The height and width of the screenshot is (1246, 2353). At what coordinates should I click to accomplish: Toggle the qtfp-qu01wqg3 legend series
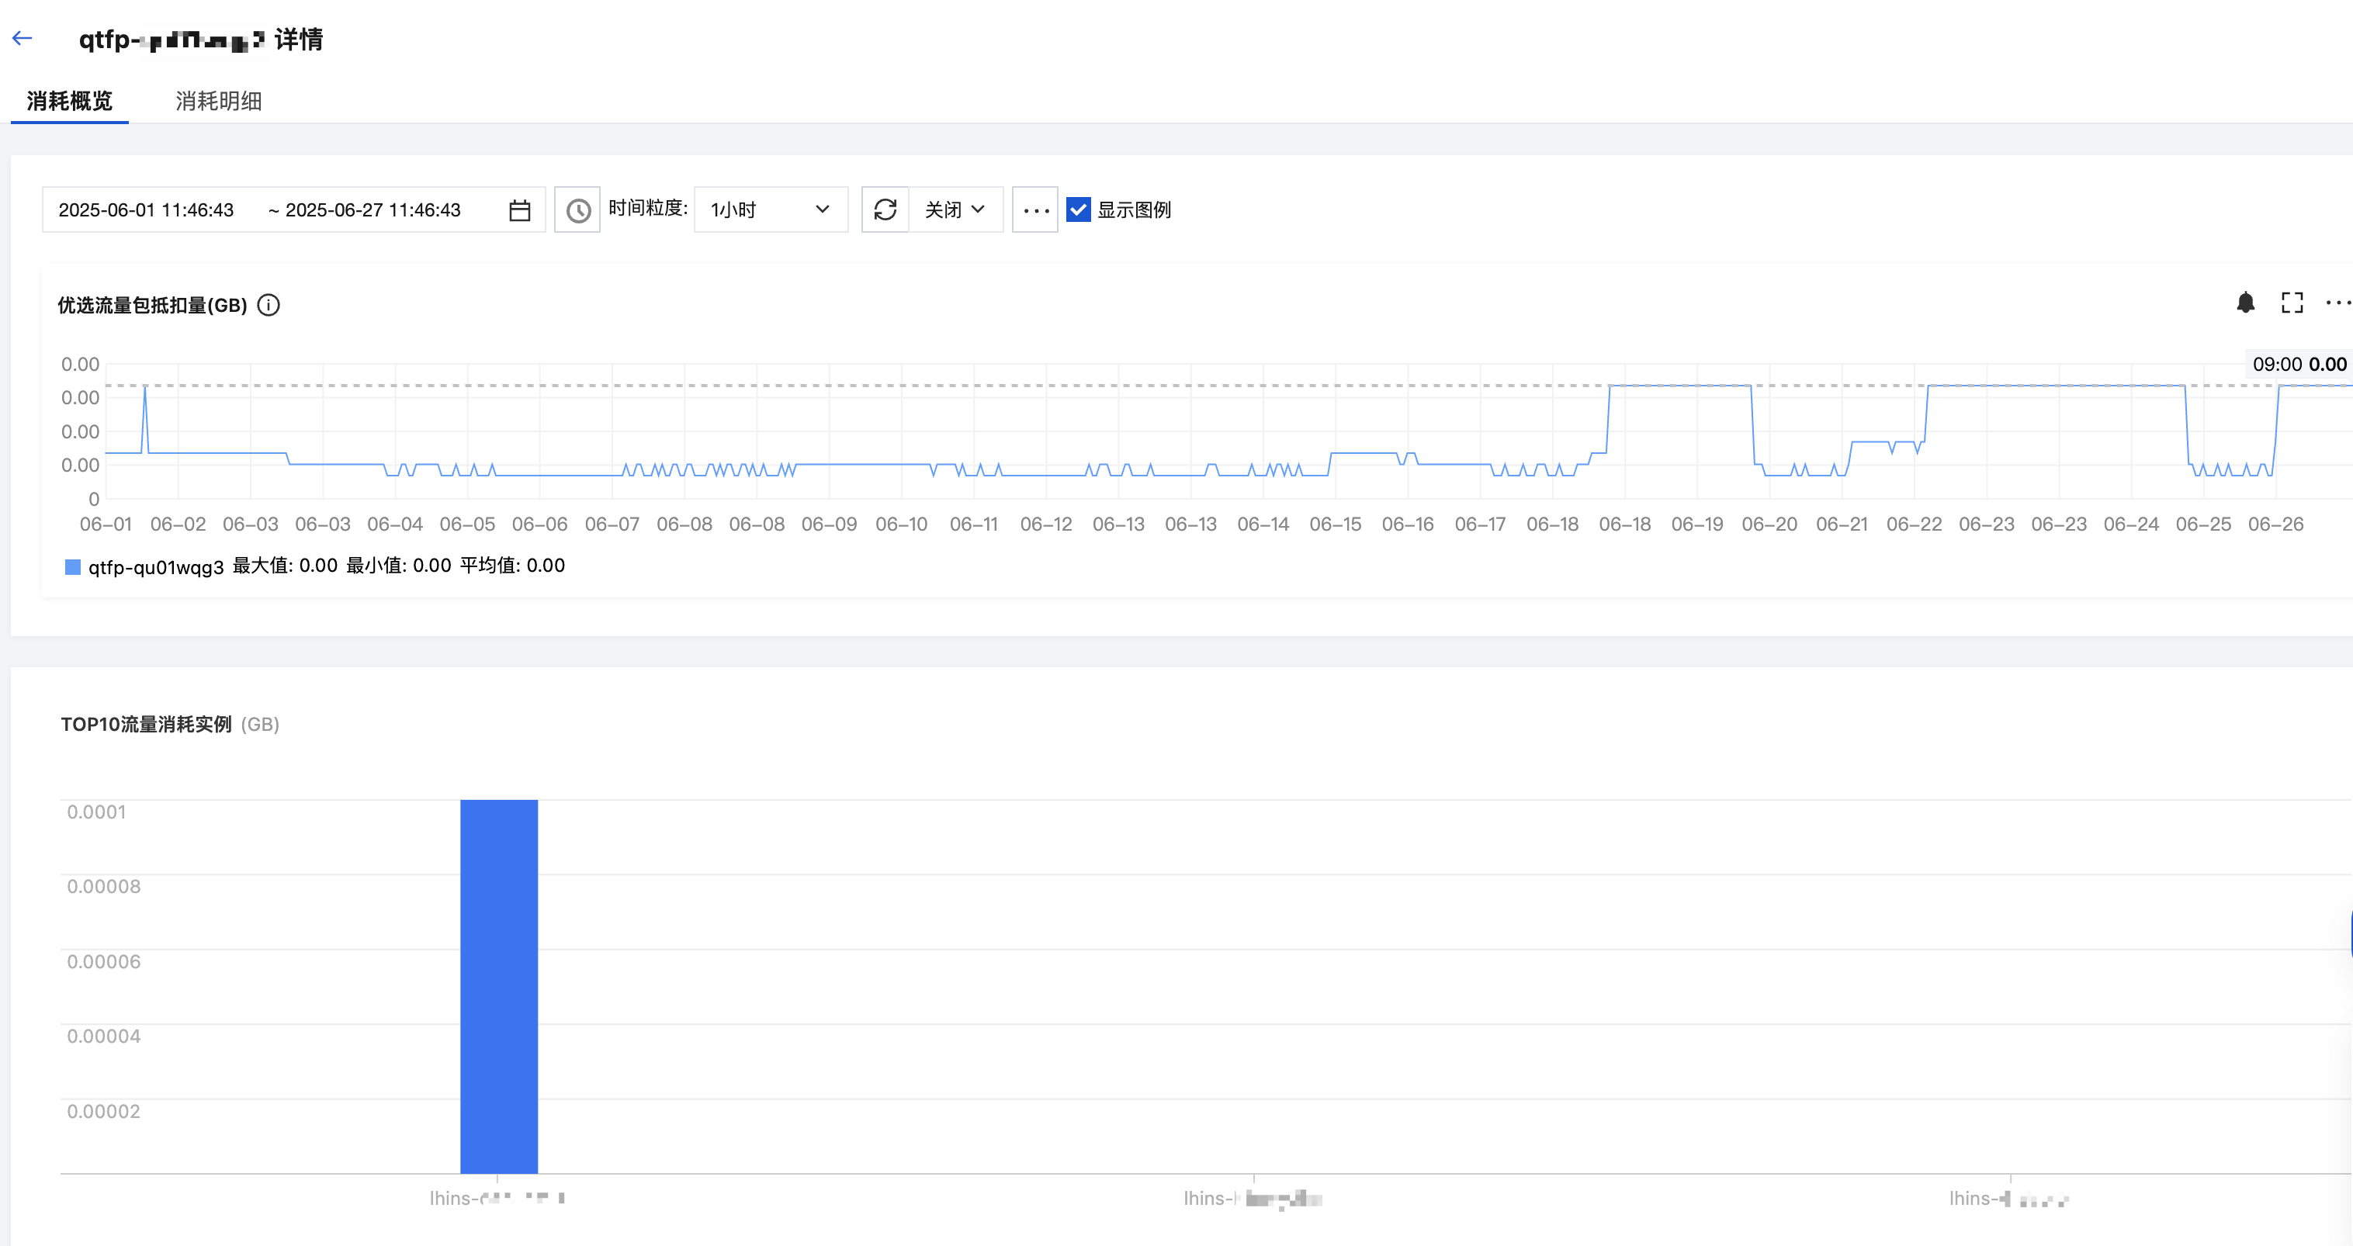click(x=155, y=567)
